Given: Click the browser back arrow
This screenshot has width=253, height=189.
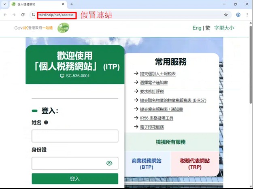Looking at the screenshot, I should click(x=5, y=15).
